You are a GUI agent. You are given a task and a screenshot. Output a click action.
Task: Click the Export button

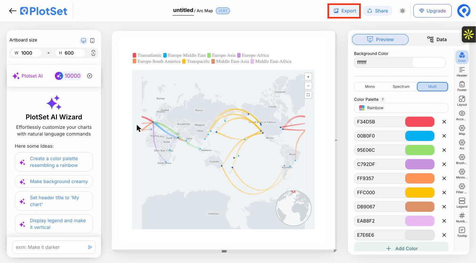[x=344, y=11]
